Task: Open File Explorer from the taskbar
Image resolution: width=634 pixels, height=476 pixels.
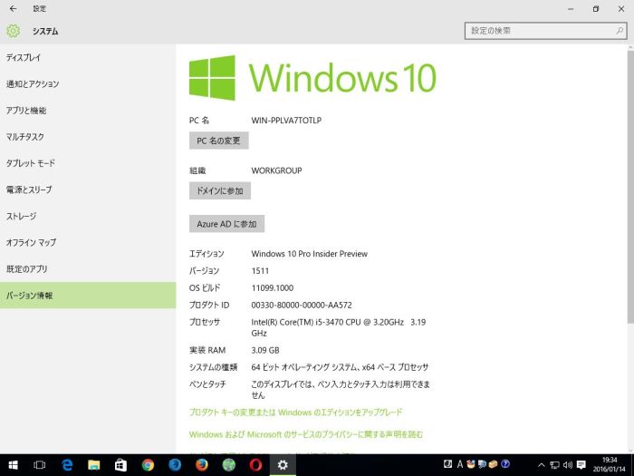Action: tap(93, 464)
